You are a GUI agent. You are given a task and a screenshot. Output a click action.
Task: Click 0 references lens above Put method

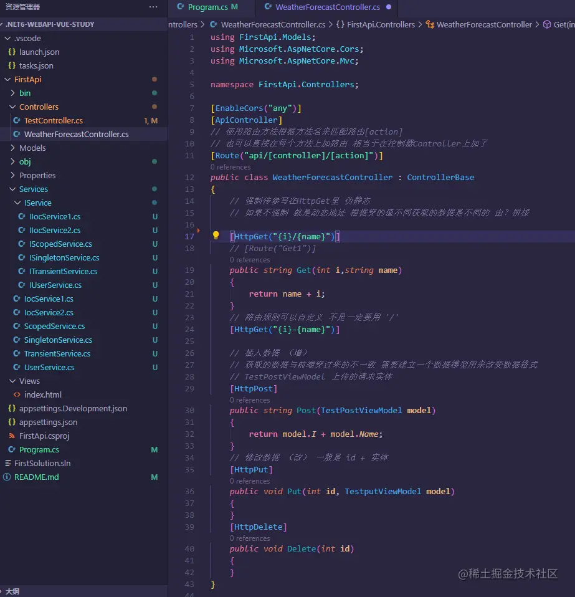250,481
